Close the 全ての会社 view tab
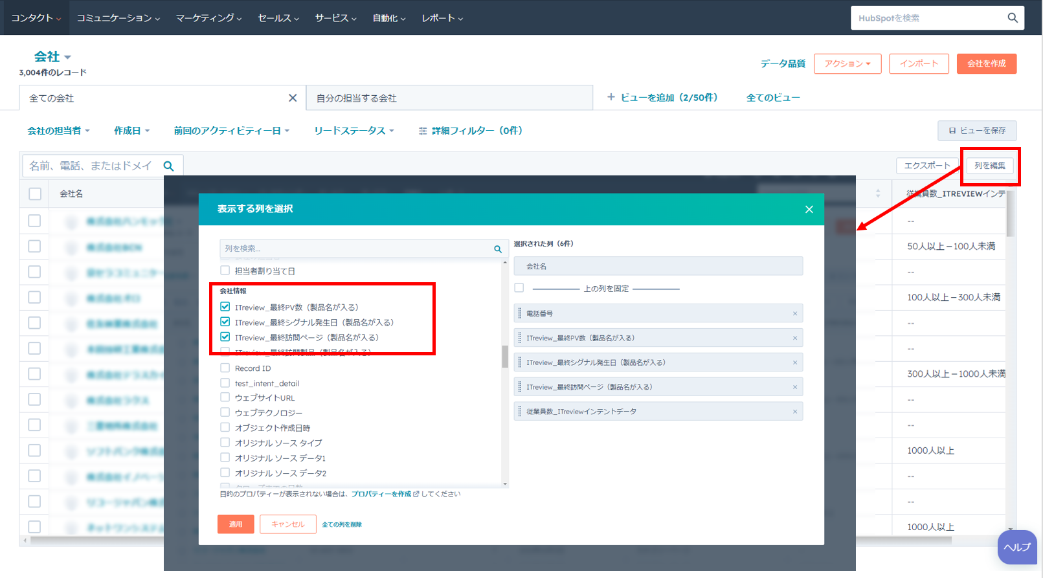Viewport: 1043px width, 578px height. [x=293, y=98]
